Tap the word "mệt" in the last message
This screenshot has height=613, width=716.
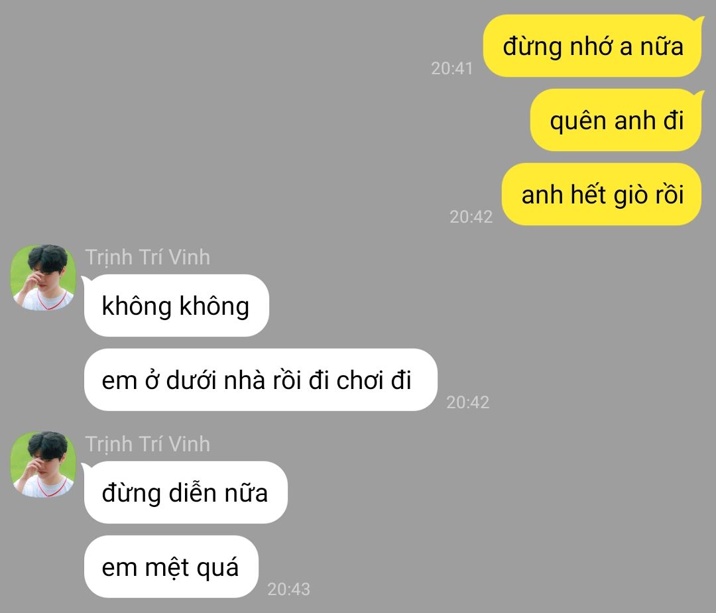(x=166, y=567)
